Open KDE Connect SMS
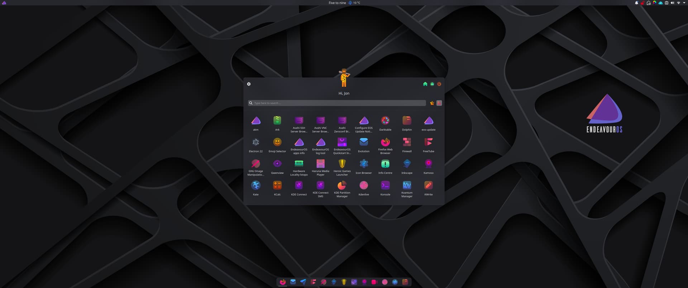Screen dimensions: 688x288 320,189
